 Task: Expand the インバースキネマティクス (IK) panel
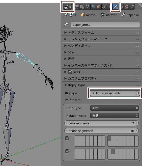[101, 65]
